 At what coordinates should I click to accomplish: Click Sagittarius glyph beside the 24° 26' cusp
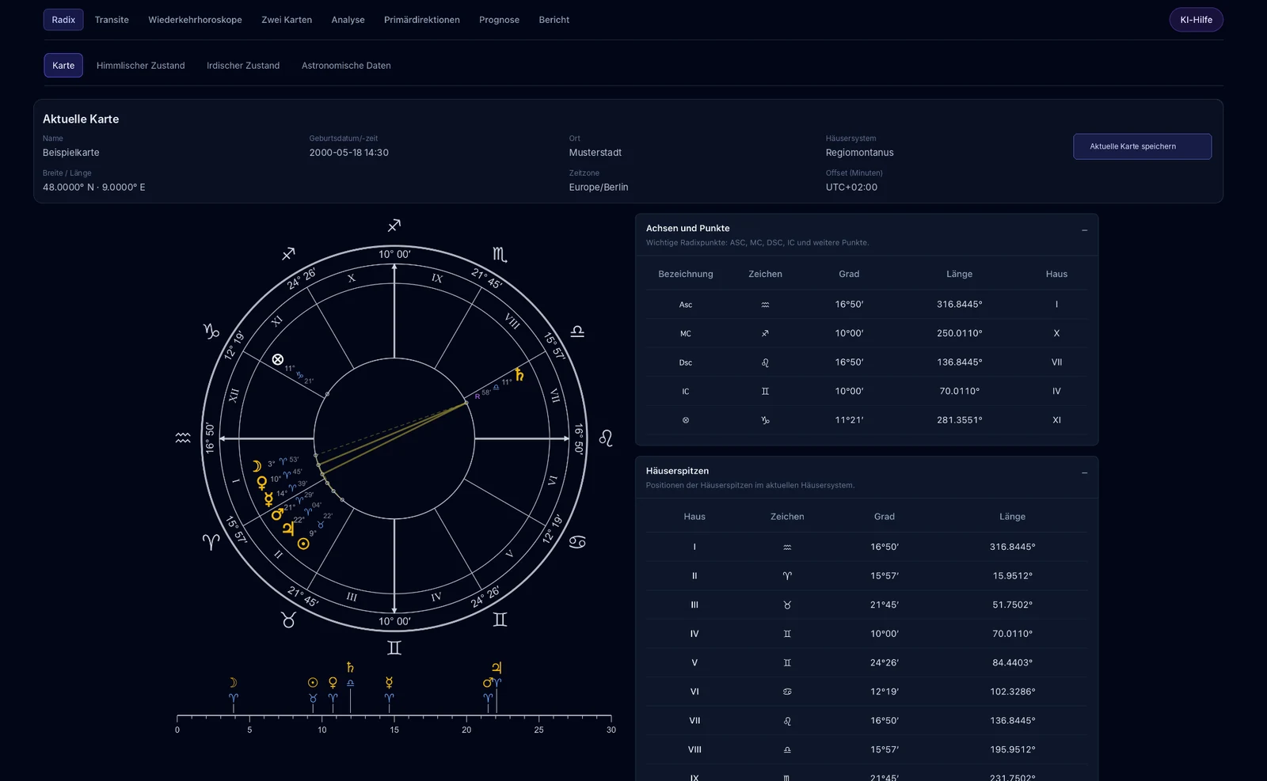click(x=288, y=254)
